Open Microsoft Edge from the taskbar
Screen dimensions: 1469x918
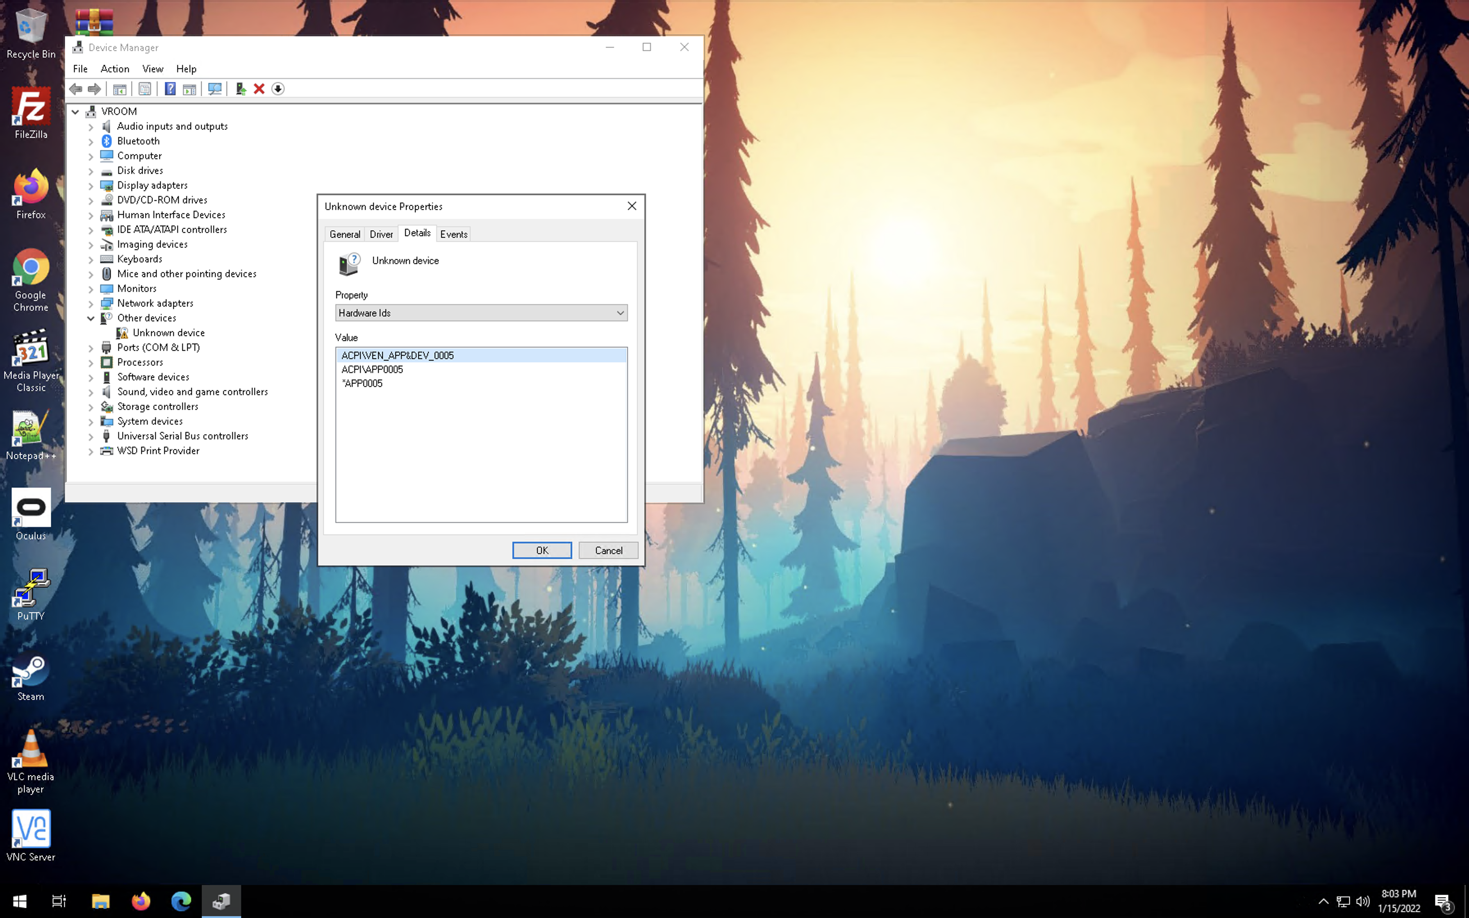pos(181,901)
